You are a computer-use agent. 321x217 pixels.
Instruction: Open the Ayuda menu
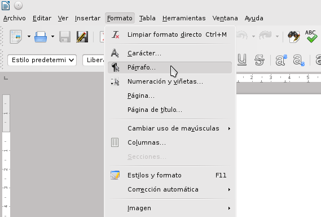254,18
